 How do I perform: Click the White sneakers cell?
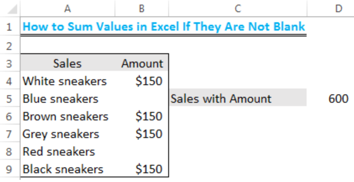[65, 81]
